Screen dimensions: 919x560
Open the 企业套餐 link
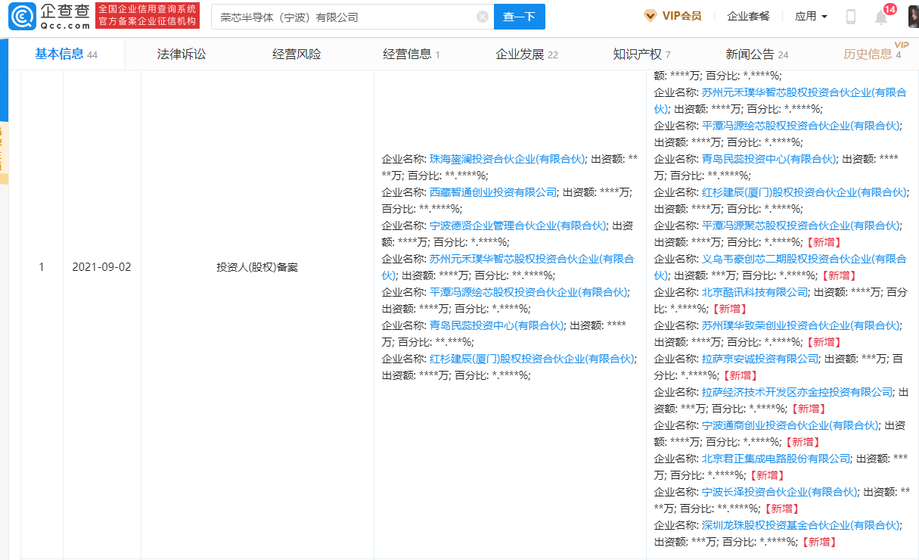click(x=748, y=16)
